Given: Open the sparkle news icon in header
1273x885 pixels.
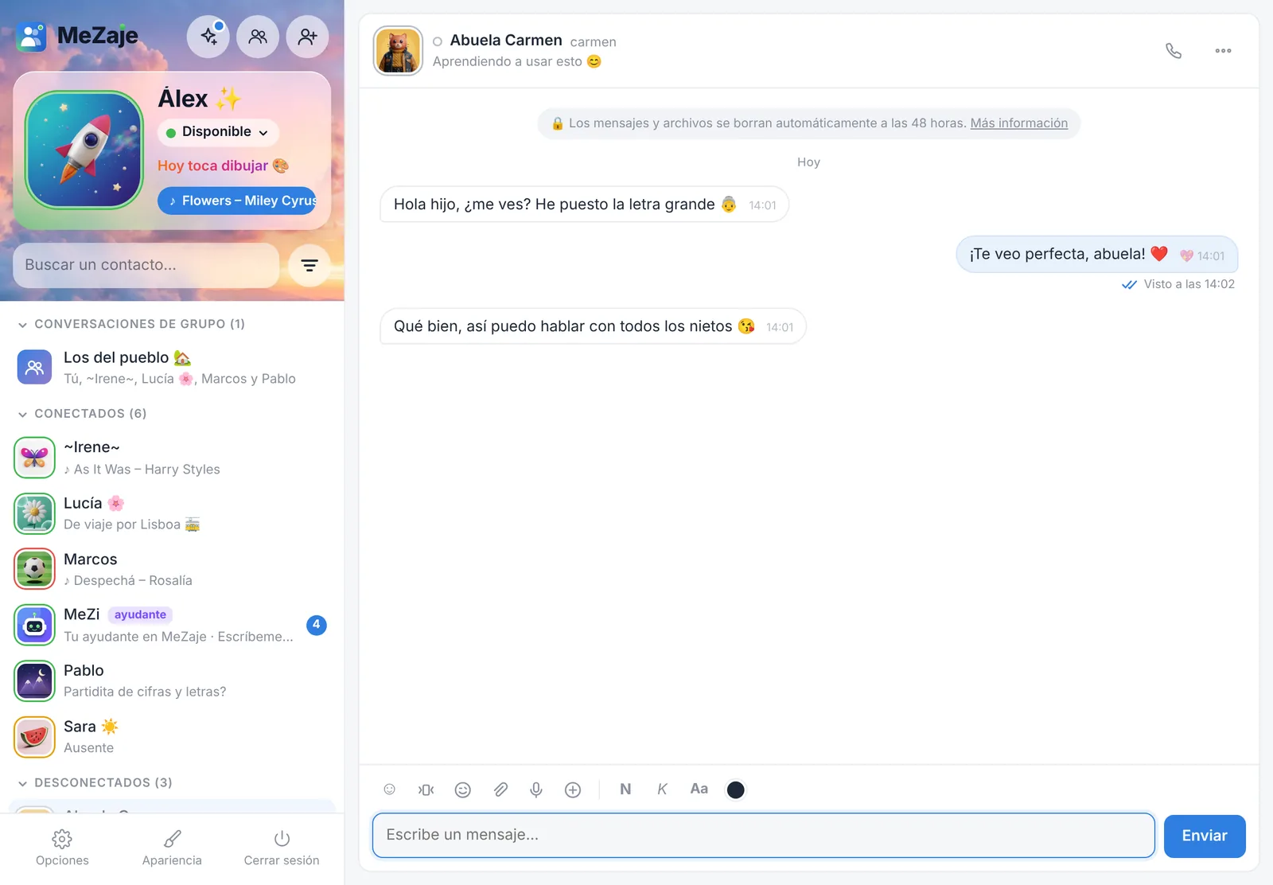Looking at the screenshot, I should pyautogui.click(x=208, y=37).
